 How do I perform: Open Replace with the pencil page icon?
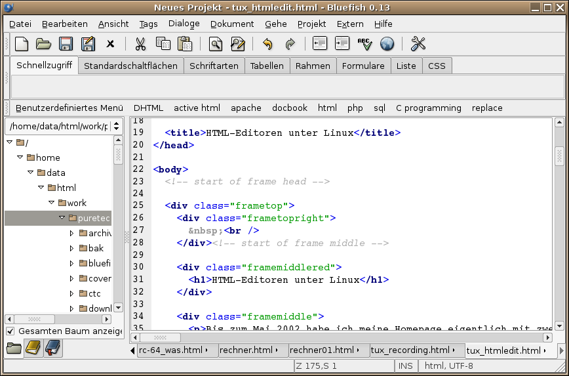click(x=238, y=44)
